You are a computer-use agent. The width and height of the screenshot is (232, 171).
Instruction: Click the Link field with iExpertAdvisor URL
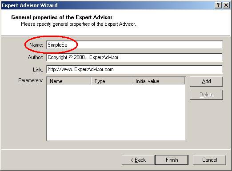134,69
